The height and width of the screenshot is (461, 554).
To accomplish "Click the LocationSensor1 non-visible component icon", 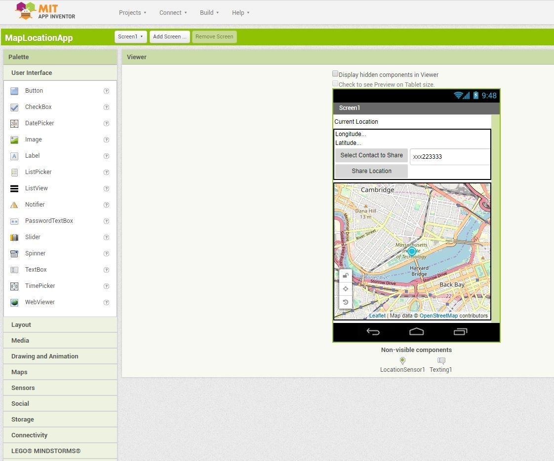I will 402,360.
